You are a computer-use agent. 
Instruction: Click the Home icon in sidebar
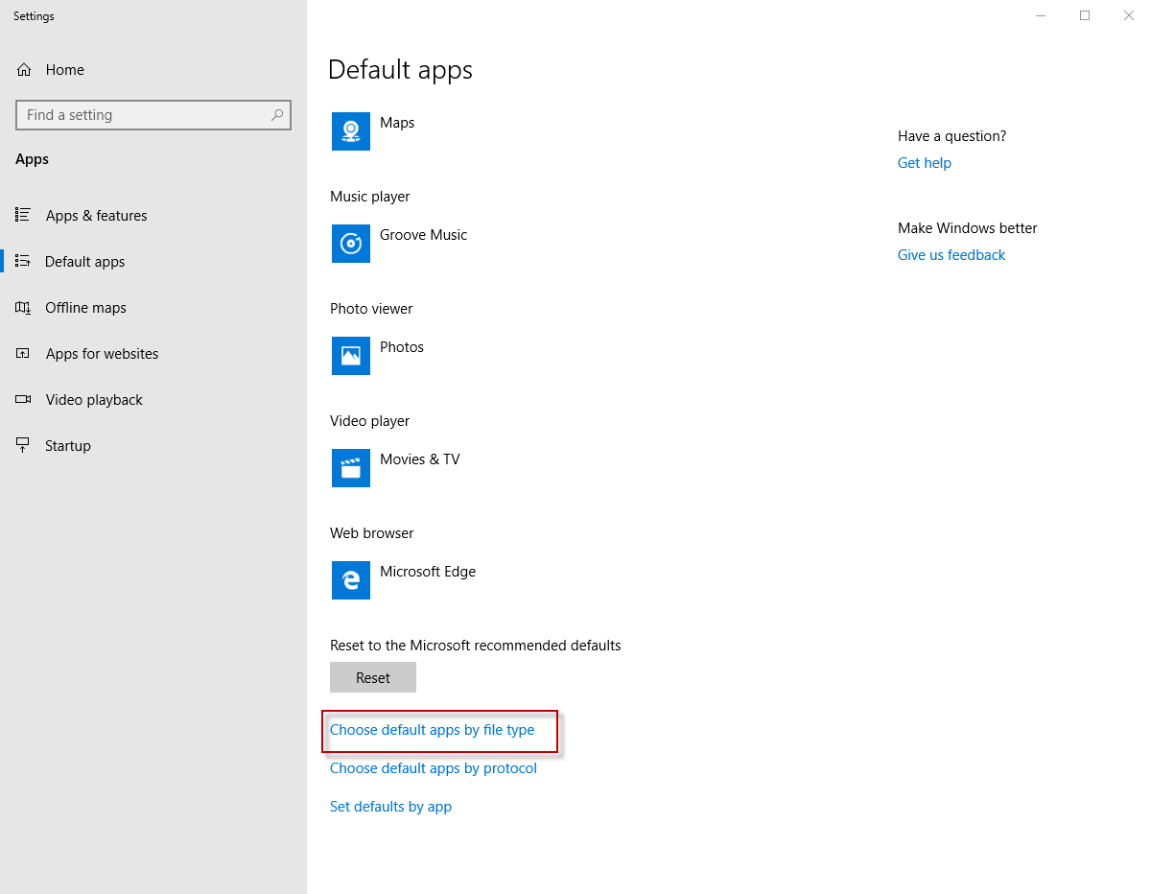24,70
